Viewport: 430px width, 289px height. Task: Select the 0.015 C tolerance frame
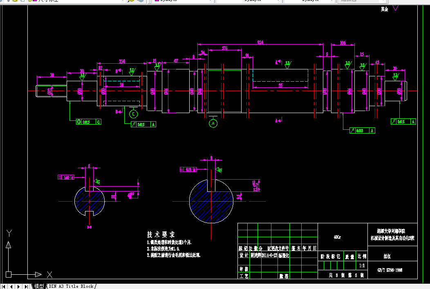click(x=89, y=122)
